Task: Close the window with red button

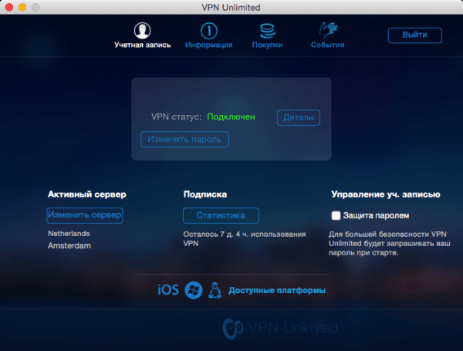Action: pos(9,7)
